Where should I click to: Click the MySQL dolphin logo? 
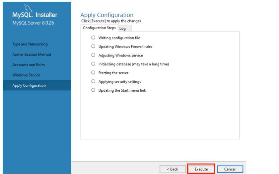pos(28,8)
